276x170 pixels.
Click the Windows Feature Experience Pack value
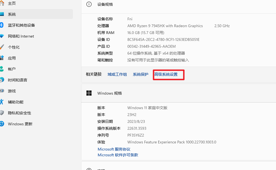172,142
